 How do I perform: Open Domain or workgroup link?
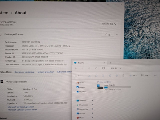click(x=24, y=72)
